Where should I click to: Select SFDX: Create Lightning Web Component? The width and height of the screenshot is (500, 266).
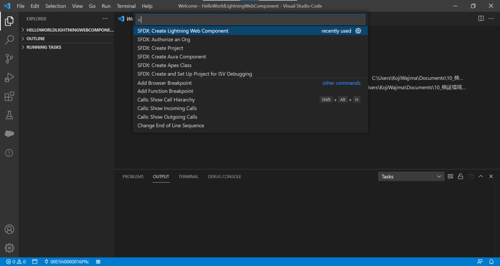click(250, 31)
